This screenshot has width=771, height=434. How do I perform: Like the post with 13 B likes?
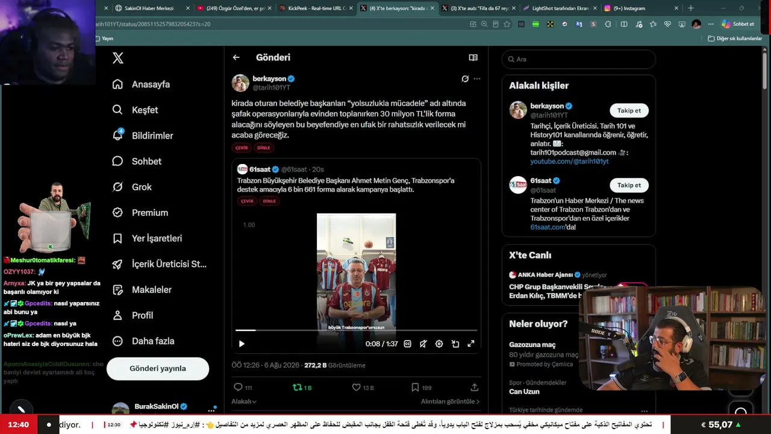356,388
